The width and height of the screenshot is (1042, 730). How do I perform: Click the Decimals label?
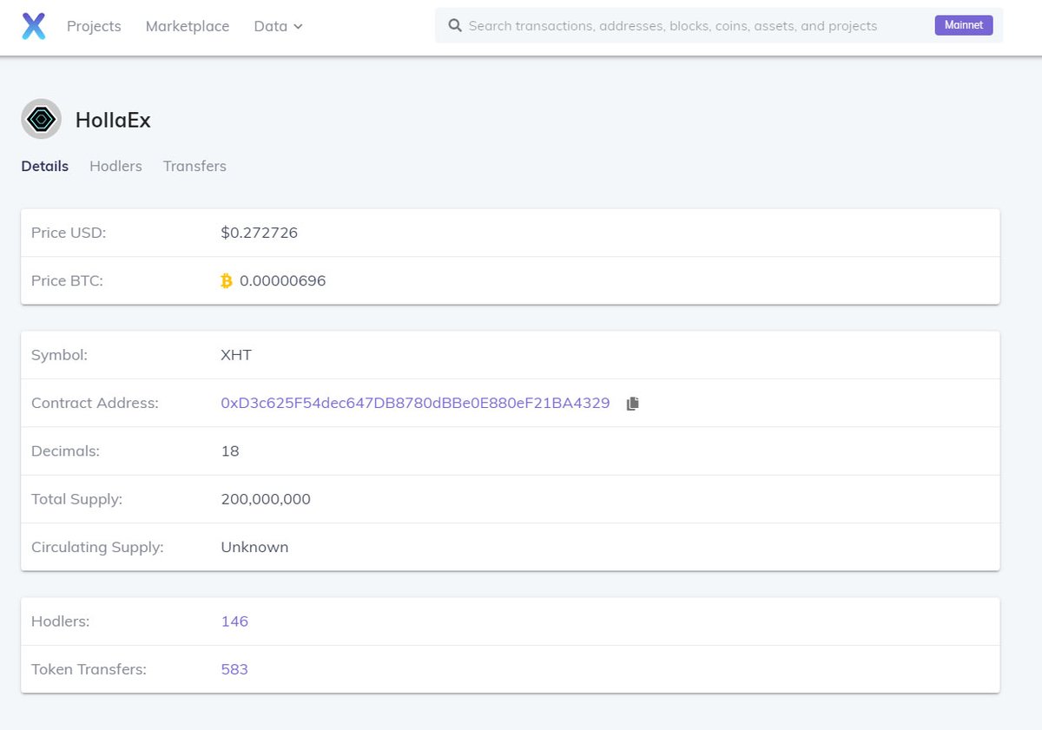click(65, 451)
